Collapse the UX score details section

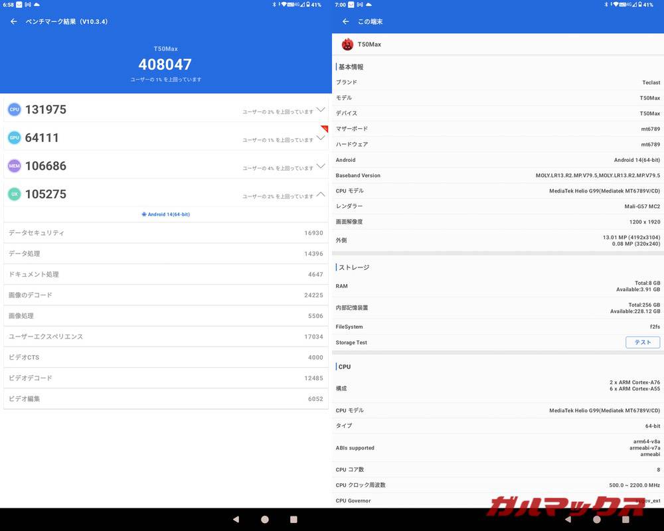[x=321, y=195]
